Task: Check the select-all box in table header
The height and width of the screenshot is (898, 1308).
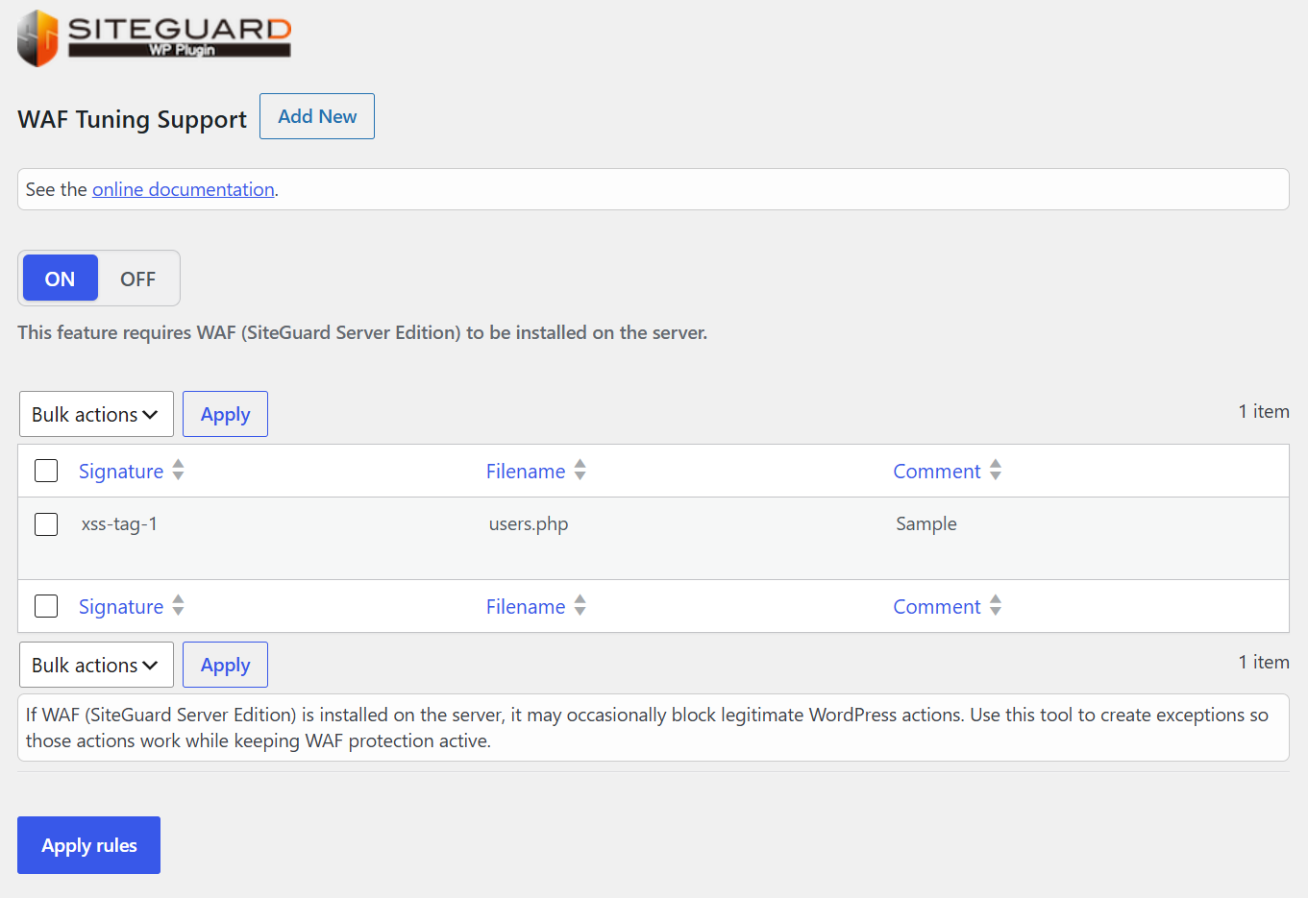Action: tap(46, 471)
